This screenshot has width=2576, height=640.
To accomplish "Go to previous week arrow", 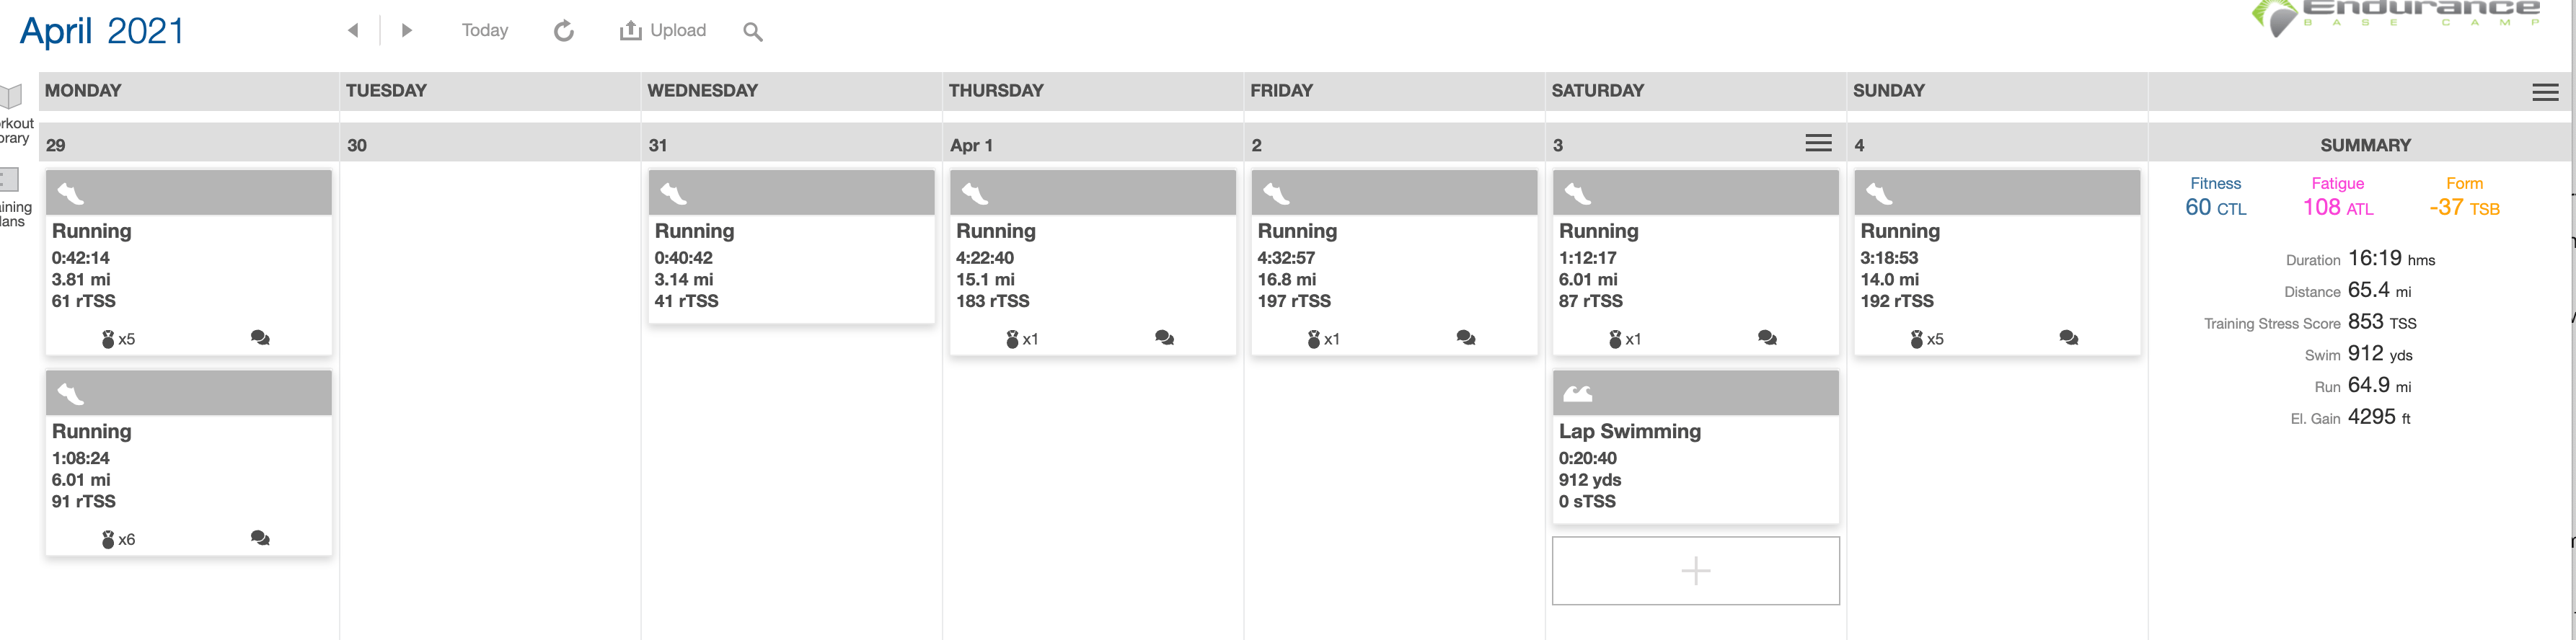I will tap(353, 31).
